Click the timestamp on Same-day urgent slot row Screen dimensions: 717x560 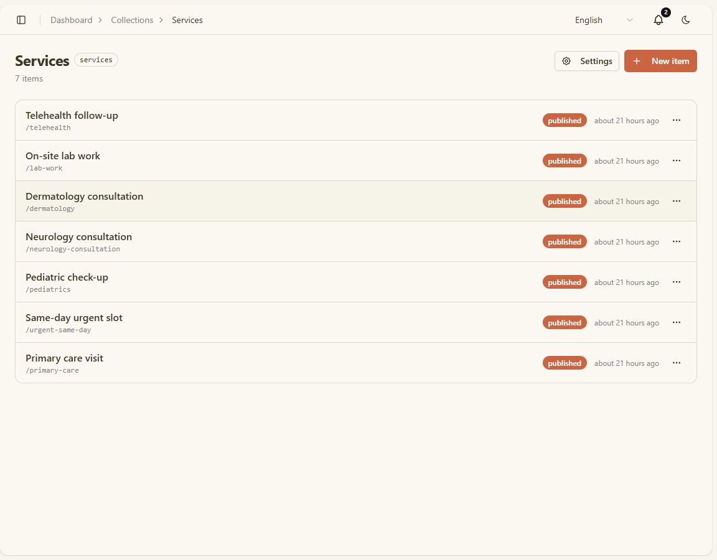click(627, 323)
